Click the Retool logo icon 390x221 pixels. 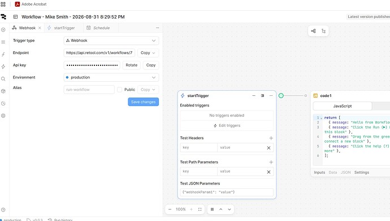(3, 16)
